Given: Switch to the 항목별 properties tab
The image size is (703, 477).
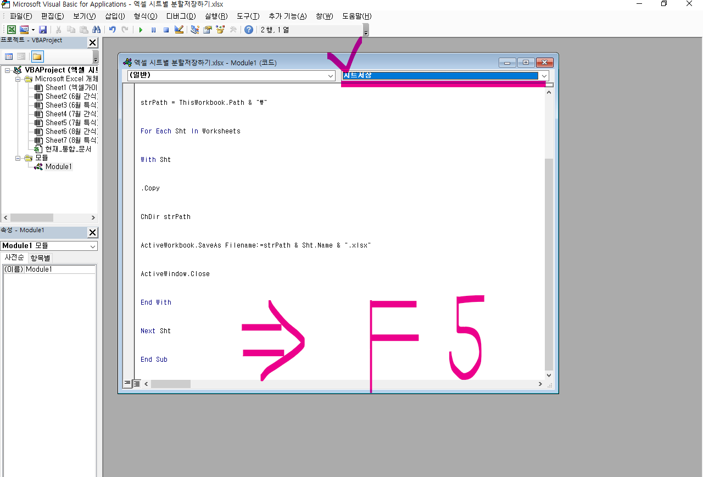Looking at the screenshot, I should (40, 258).
